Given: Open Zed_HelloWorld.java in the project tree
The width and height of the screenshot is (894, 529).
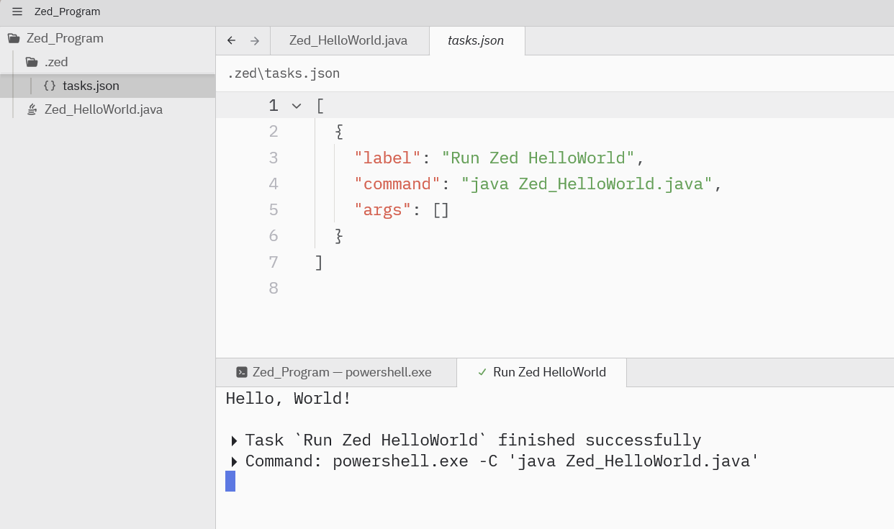Looking at the screenshot, I should pos(103,109).
